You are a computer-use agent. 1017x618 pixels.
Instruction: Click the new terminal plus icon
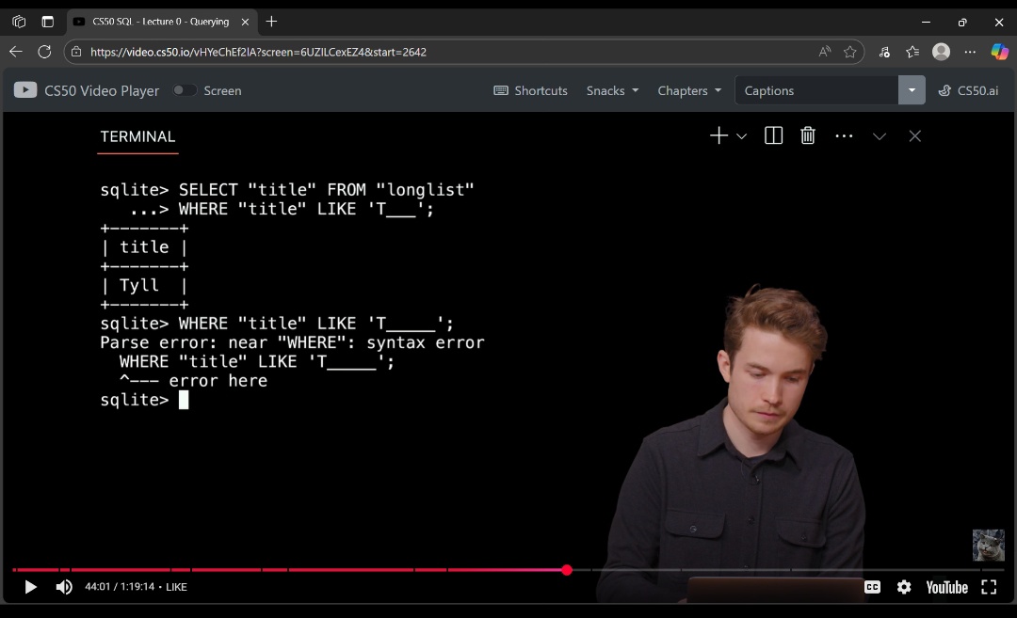point(718,135)
